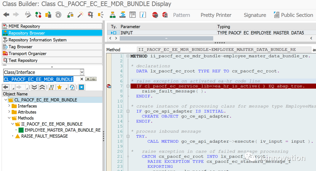Click the small glasses display button beside name field

pos(94,79)
